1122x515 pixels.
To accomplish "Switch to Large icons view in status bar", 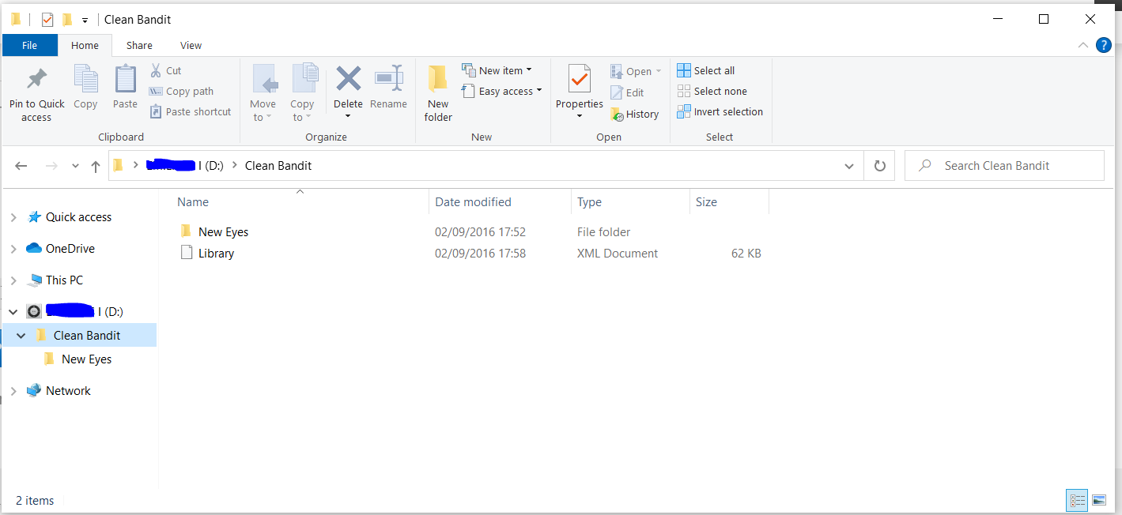I will click(x=1098, y=500).
